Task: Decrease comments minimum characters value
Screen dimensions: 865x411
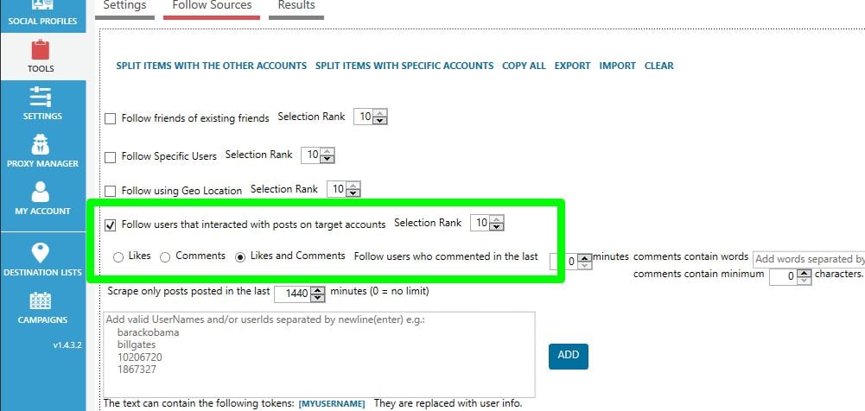Action: click(x=805, y=281)
